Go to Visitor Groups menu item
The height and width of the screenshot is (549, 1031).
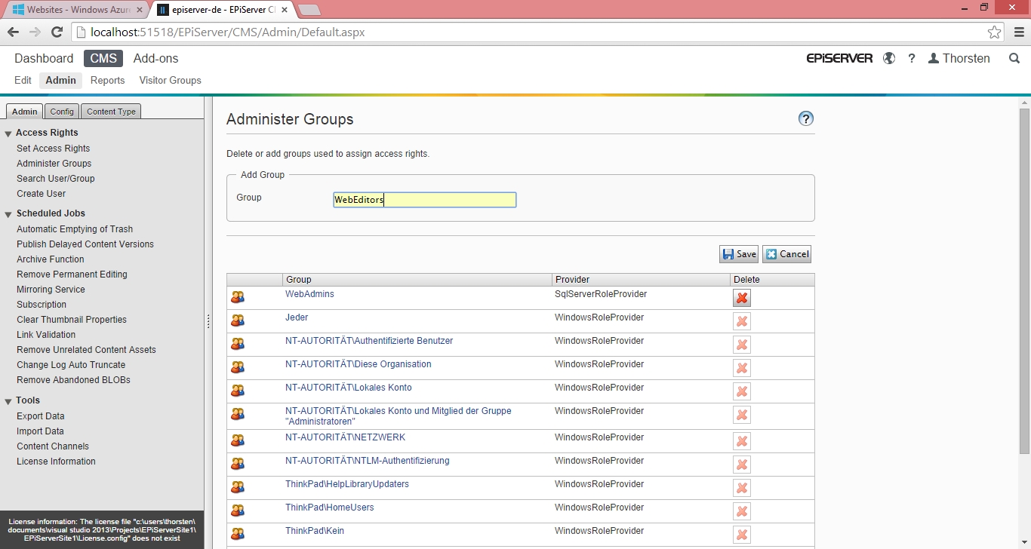170,80
